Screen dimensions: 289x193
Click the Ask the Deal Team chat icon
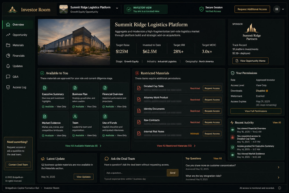coord(107,159)
